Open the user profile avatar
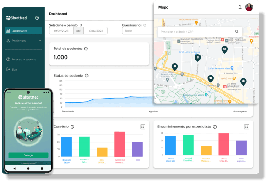 coord(249,7)
